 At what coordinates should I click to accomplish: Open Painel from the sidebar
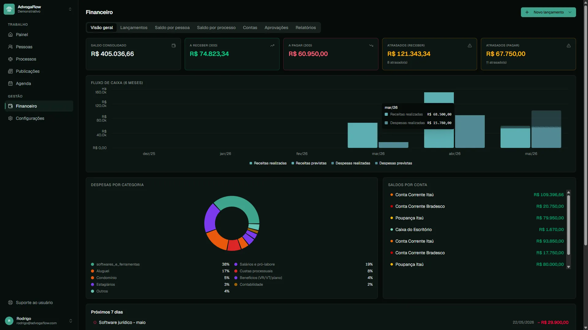39,35
